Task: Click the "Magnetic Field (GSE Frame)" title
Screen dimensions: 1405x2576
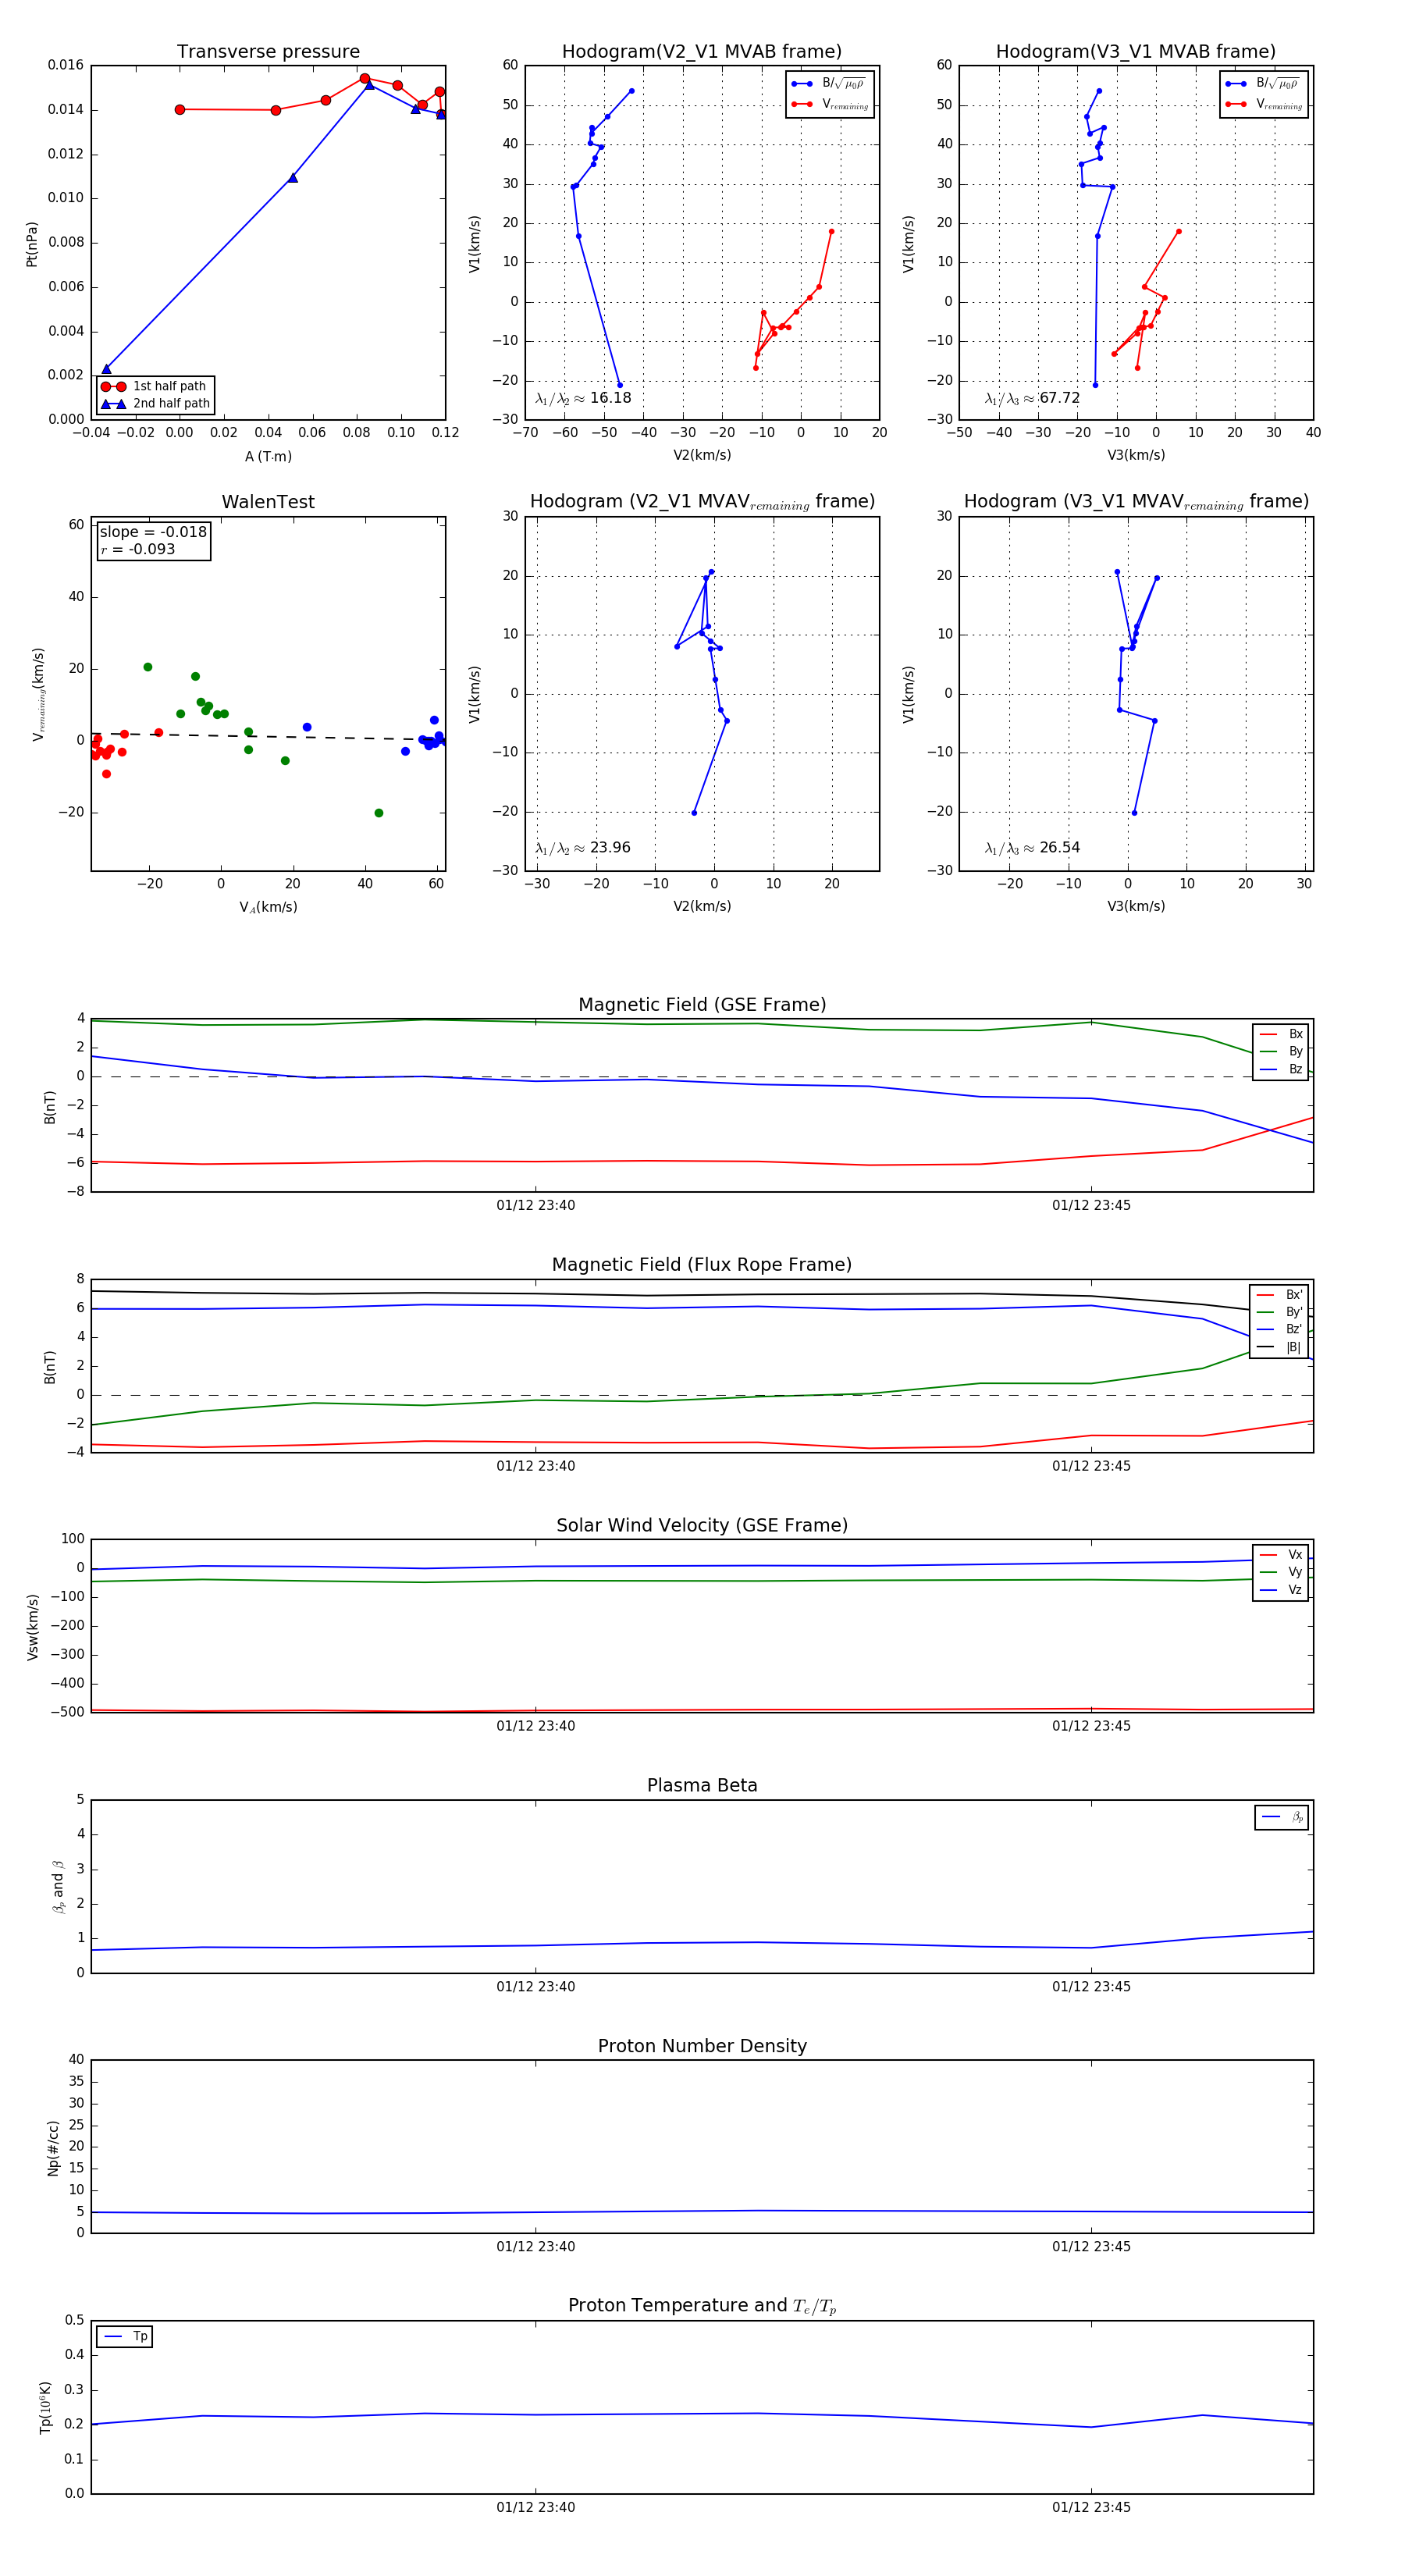Action: coord(702,1005)
